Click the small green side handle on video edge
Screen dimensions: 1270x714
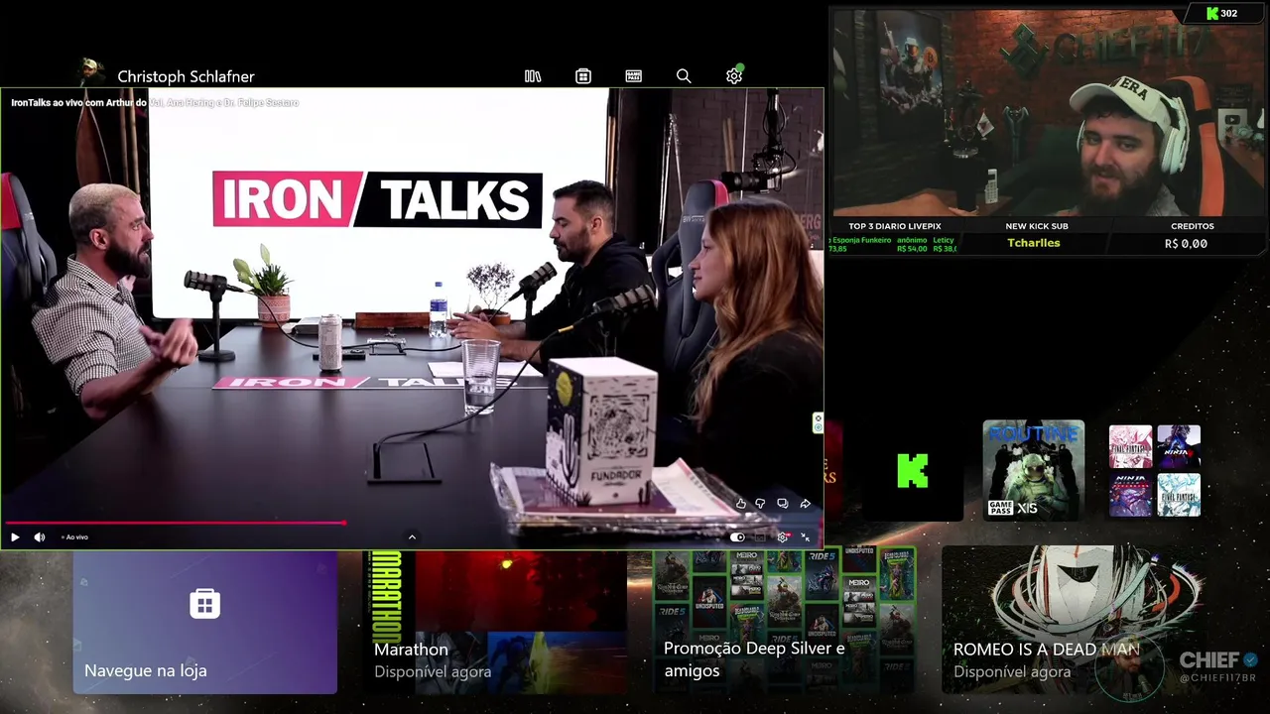818,422
